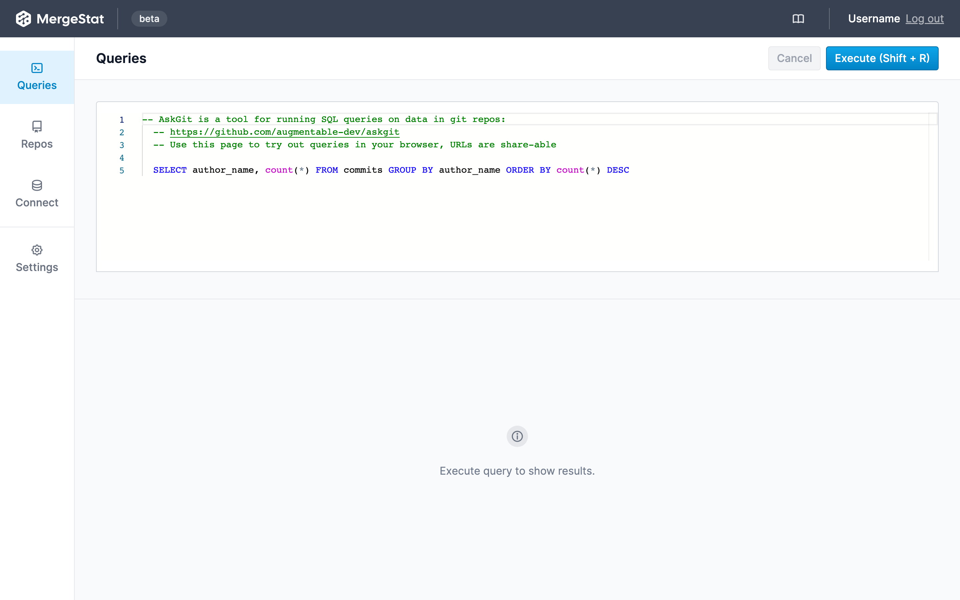Click the Username label

point(874,18)
